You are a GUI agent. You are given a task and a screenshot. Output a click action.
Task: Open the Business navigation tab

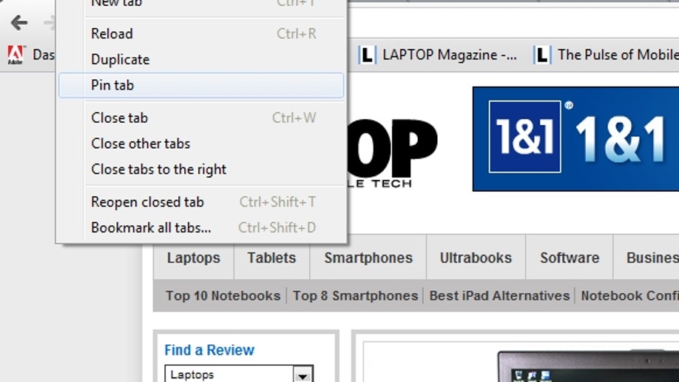pos(646,258)
